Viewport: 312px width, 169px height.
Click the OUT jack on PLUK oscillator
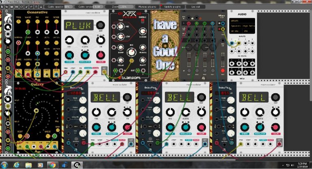coord(104,72)
